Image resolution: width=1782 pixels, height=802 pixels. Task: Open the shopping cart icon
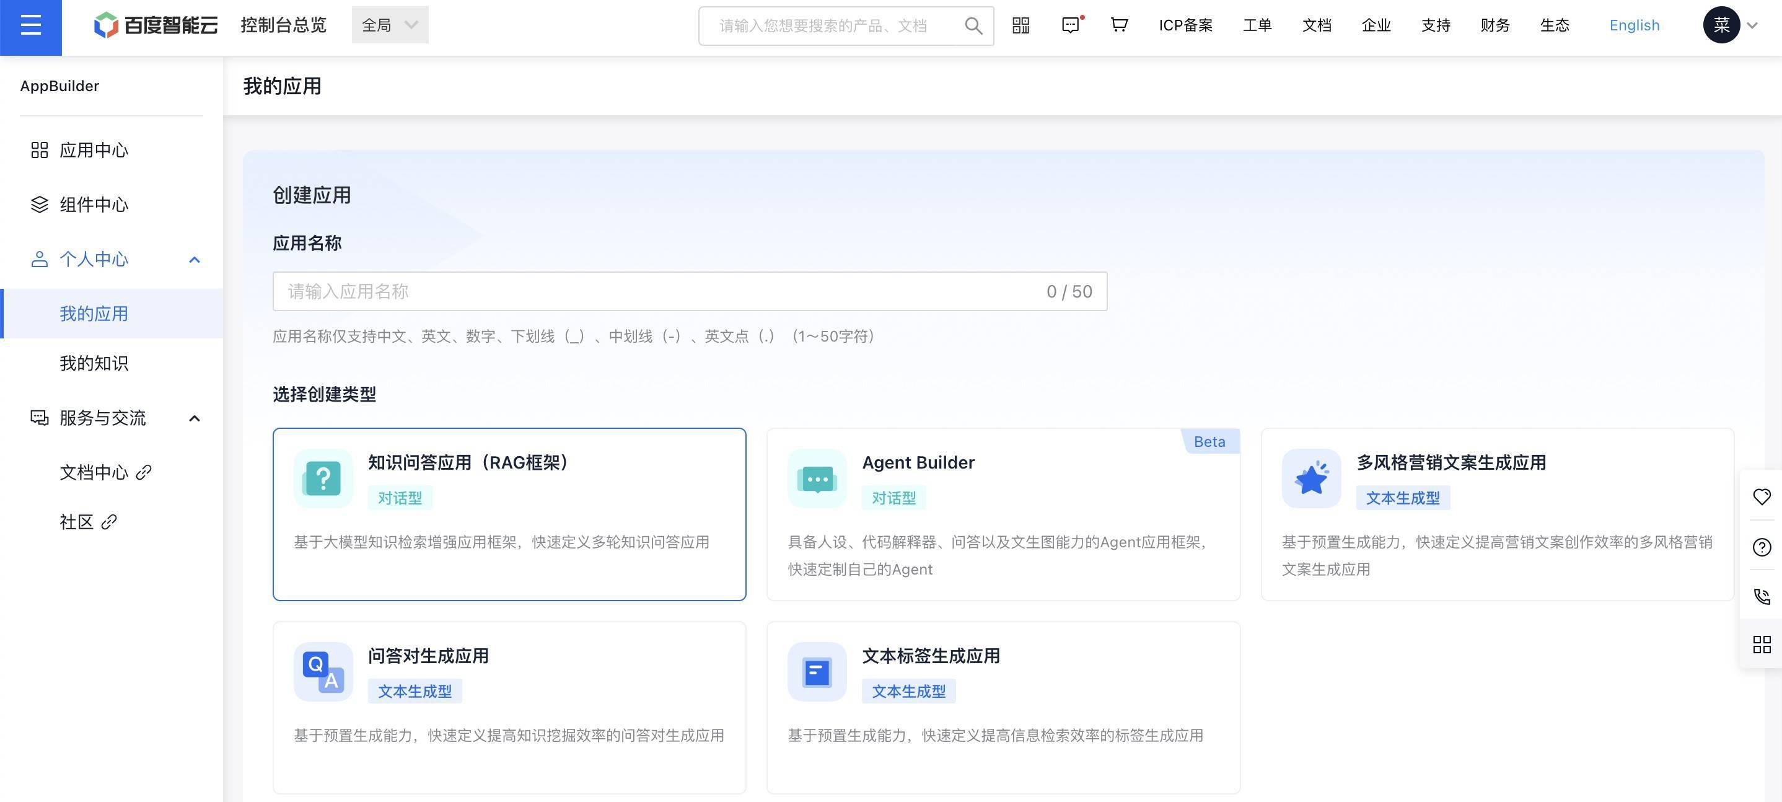1119,25
